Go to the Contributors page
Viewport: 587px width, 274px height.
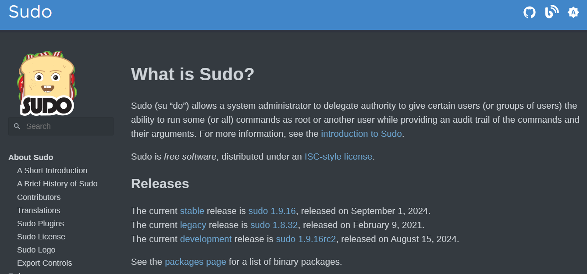(39, 197)
